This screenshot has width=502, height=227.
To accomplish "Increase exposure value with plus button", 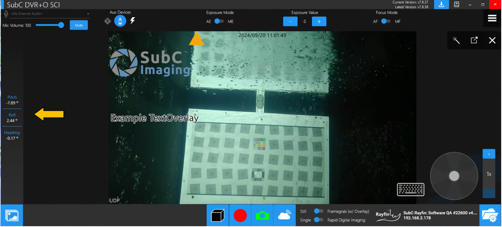I will pyautogui.click(x=319, y=21).
